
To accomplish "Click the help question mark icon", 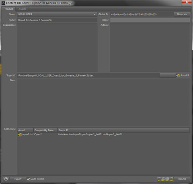I will (x=6, y=179).
